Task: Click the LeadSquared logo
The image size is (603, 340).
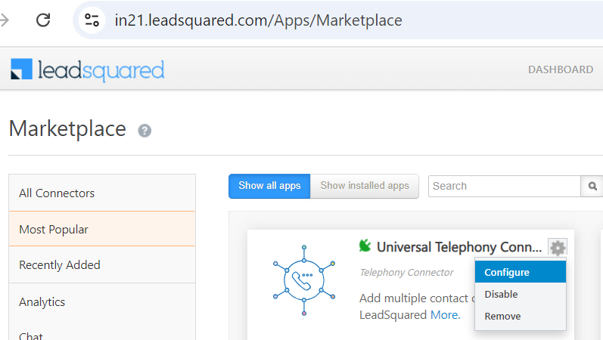Action: coord(88,70)
